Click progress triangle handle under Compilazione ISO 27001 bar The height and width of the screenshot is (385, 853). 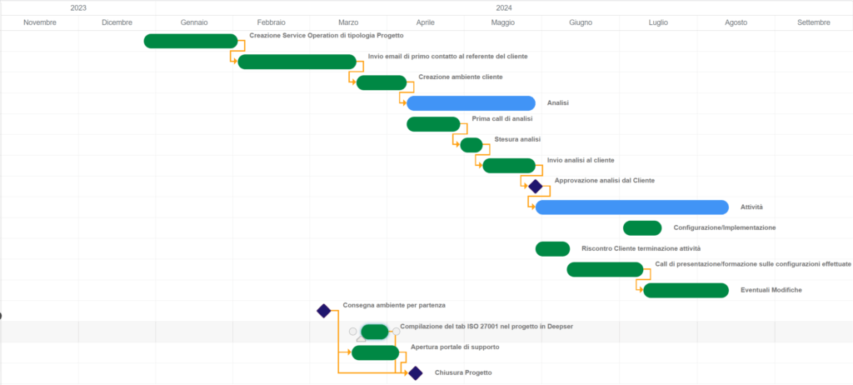[361, 338]
